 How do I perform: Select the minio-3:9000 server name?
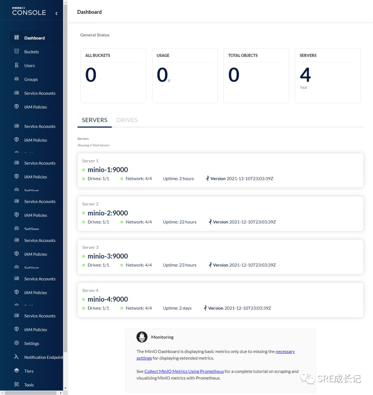[x=108, y=256]
